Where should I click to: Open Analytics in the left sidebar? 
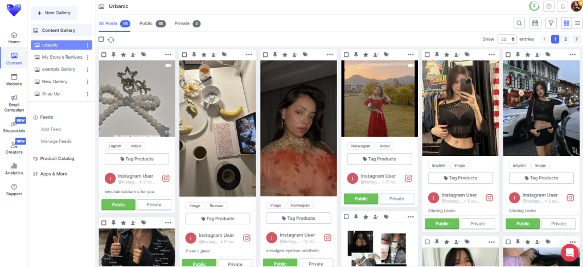(14, 169)
